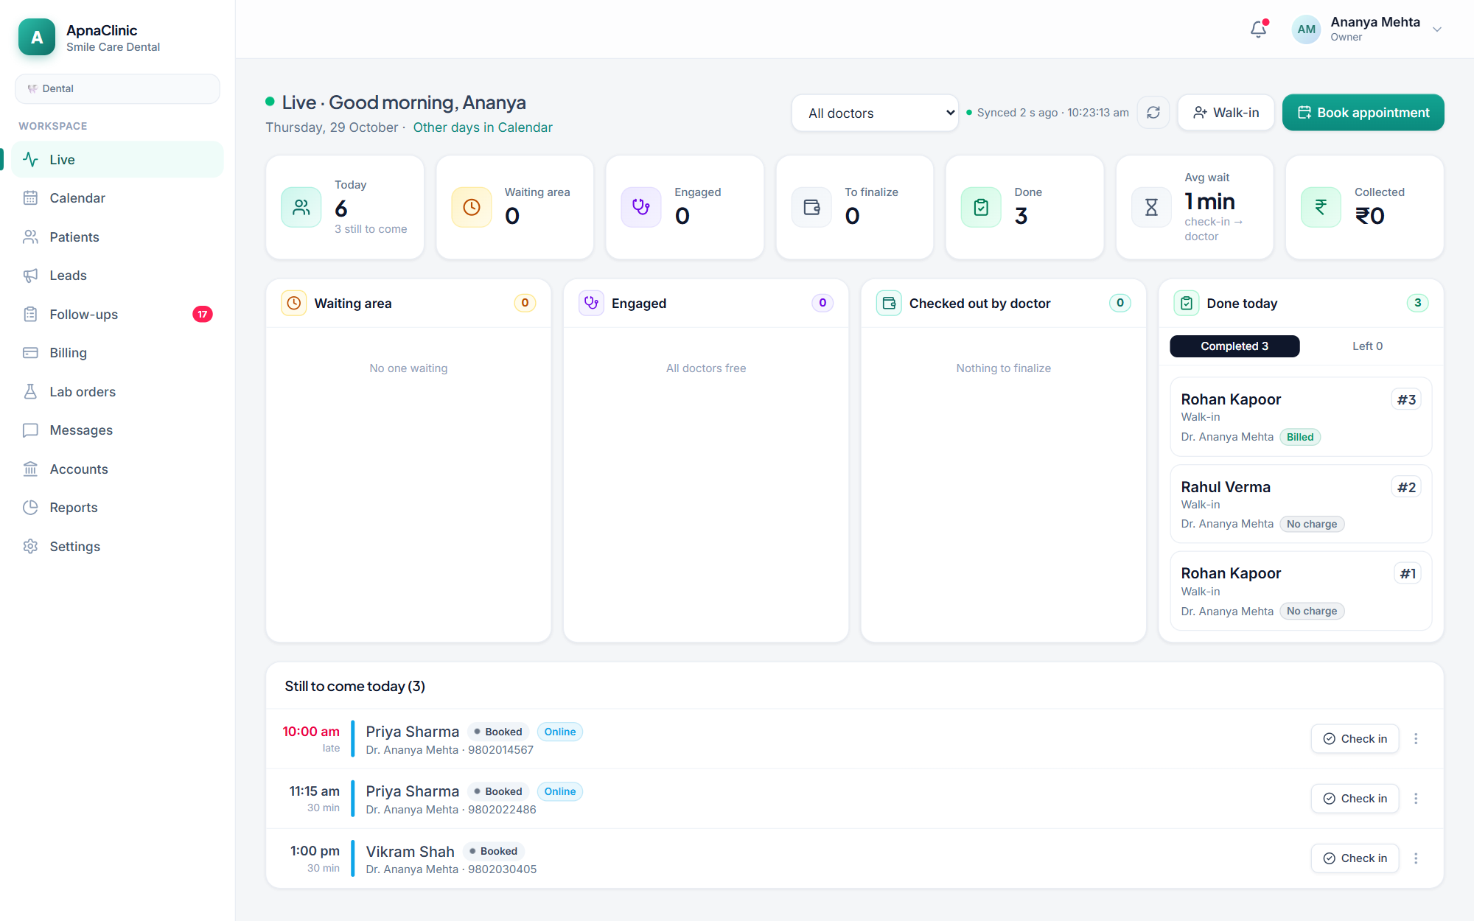Image resolution: width=1474 pixels, height=921 pixels.
Task: Click the Billing card icon
Action: (x=30, y=353)
